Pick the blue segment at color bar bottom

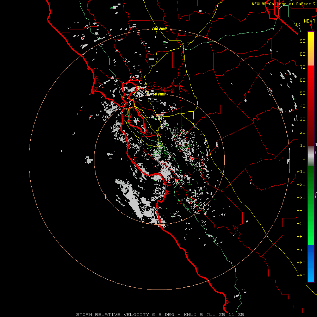tap(311, 263)
